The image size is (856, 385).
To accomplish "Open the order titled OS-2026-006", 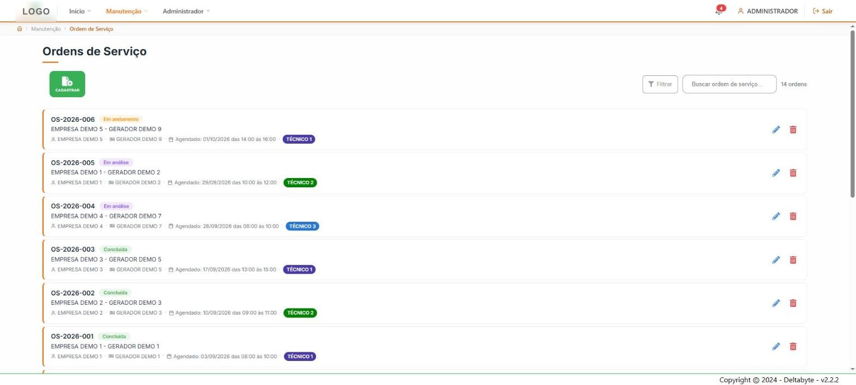I will tap(73, 119).
